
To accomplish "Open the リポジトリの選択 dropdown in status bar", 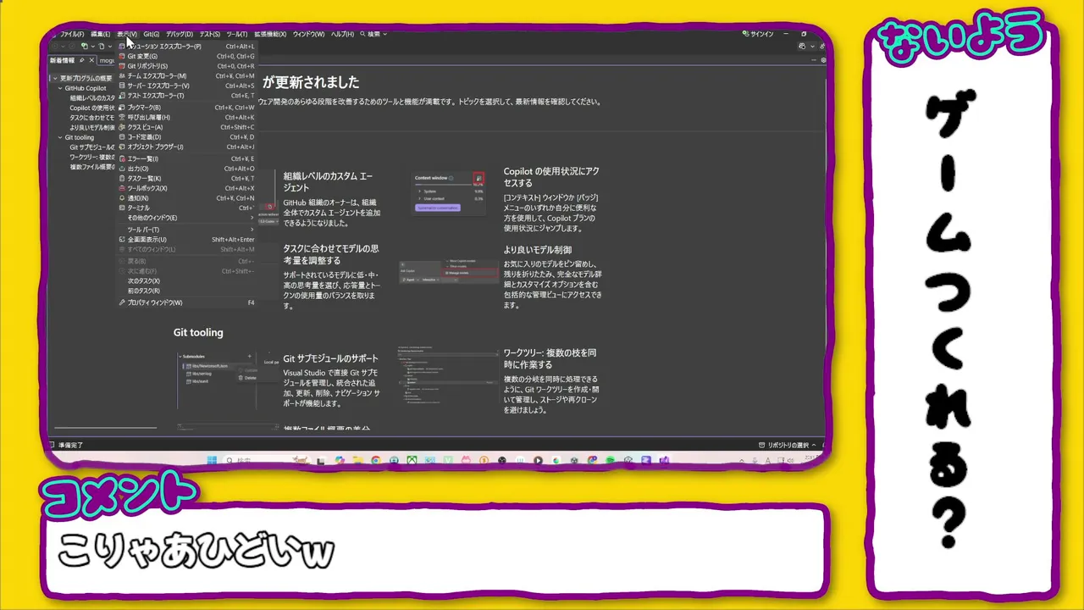I will pos(788,445).
